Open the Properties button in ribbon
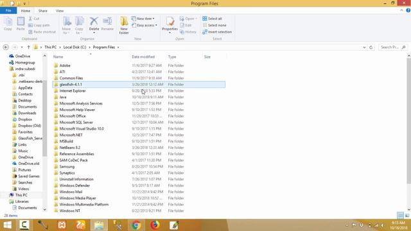The width and height of the screenshot is (411, 231). [170, 26]
